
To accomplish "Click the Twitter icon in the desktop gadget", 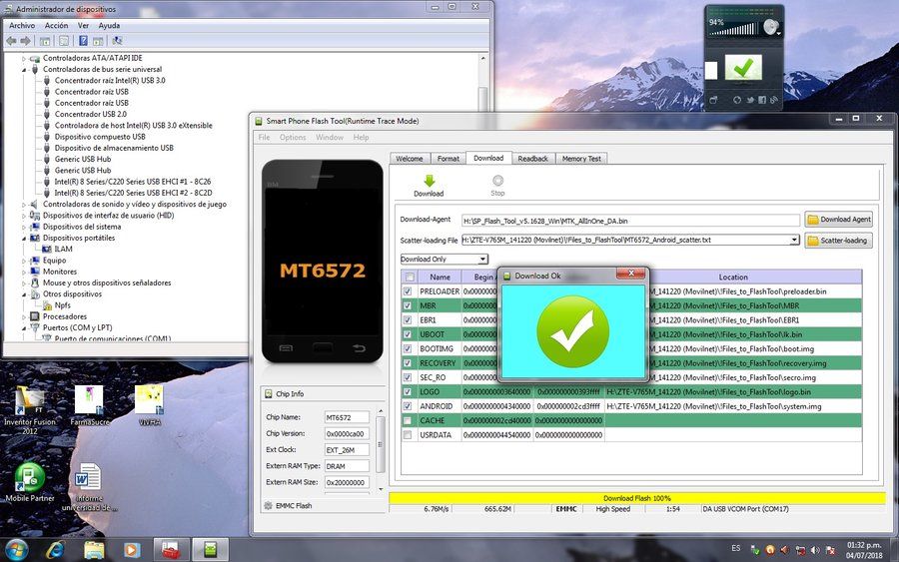I will (x=749, y=100).
